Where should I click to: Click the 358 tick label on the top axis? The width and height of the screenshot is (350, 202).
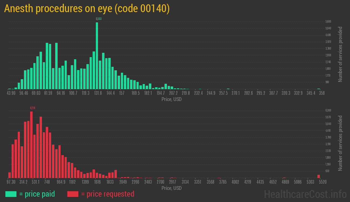322,93
